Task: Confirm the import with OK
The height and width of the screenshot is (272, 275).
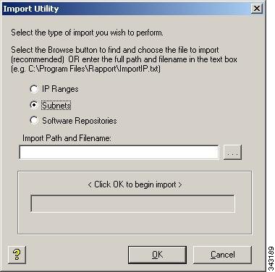Action: (x=157, y=255)
